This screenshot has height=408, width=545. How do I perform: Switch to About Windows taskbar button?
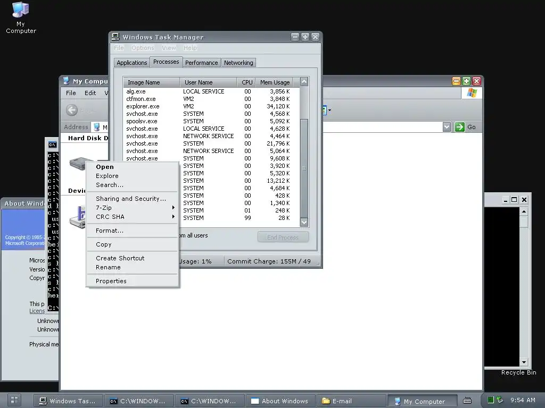pyautogui.click(x=281, y=401)
